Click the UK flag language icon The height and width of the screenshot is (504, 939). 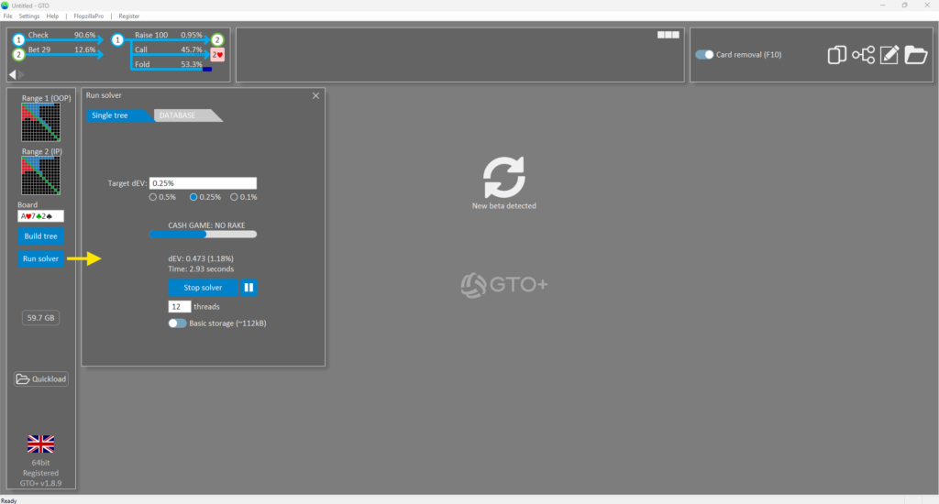40,444
